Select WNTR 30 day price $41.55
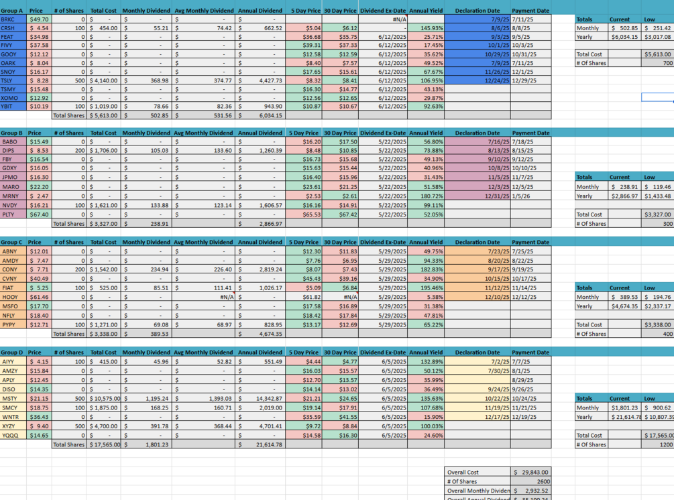The image size is (674, 500). point(340,417)
